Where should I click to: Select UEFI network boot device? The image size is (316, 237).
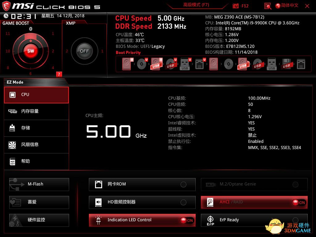click(x=200, y=64)
